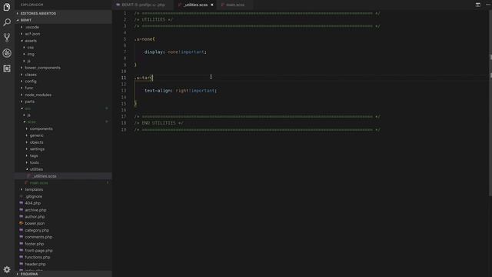Image resolution: width=492 pixels, height=277 pixels.
Task: Open the Manage gear icon
Action: pyautogui.click(x=7, y=269)
